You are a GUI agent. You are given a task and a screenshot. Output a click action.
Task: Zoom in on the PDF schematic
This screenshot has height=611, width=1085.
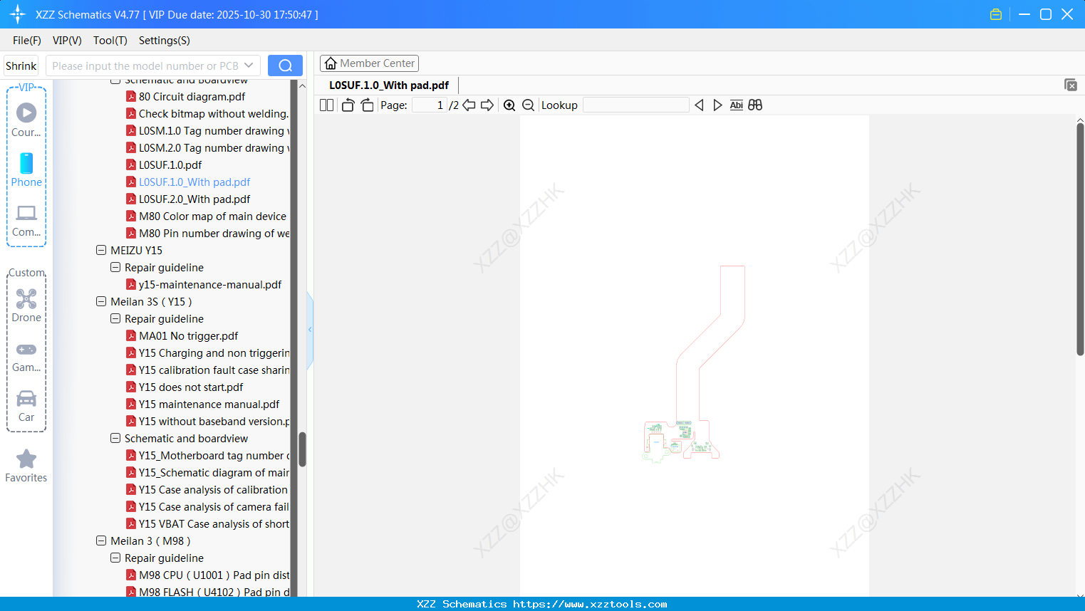pos(509,105)
